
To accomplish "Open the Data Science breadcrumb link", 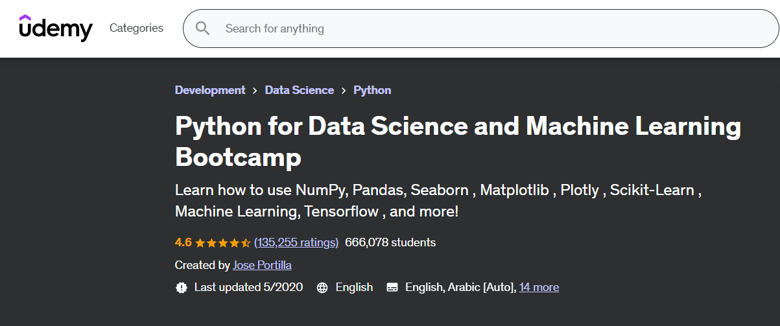I will [300, 90].
